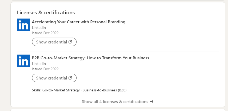
Task: Click LinkedIn issuer under B2B Go-to-Market certification
Action: [x=39, y=64]
